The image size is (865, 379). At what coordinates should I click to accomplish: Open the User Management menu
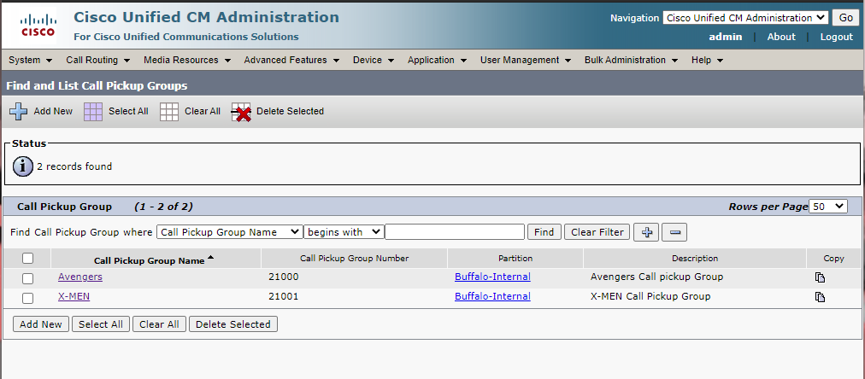coord(525,60)
